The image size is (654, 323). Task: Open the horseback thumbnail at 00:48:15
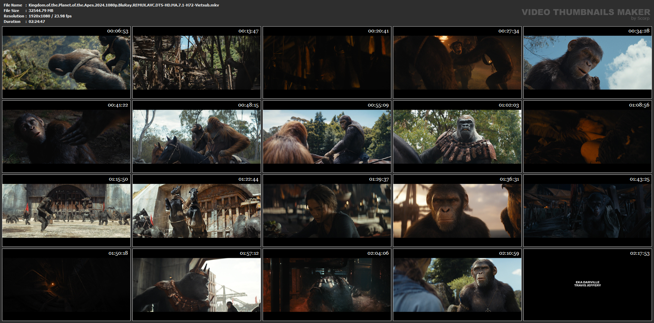pyautogui.click(x=197, y=137)
